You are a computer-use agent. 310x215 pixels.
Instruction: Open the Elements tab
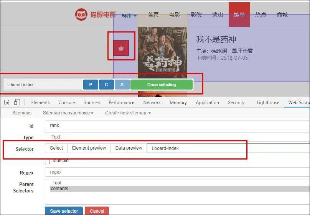pyautogui.click(x=40, y=103)
